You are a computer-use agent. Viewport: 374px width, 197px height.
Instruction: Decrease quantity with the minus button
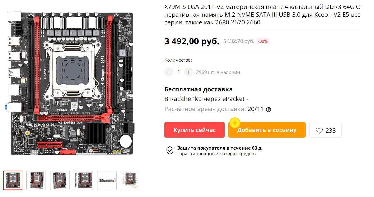coord(169,72)
